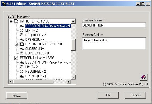Click the numeric icon of PERCENT's REQUIRED
Viewport: 152px width, 104px height.
(22, 72)
